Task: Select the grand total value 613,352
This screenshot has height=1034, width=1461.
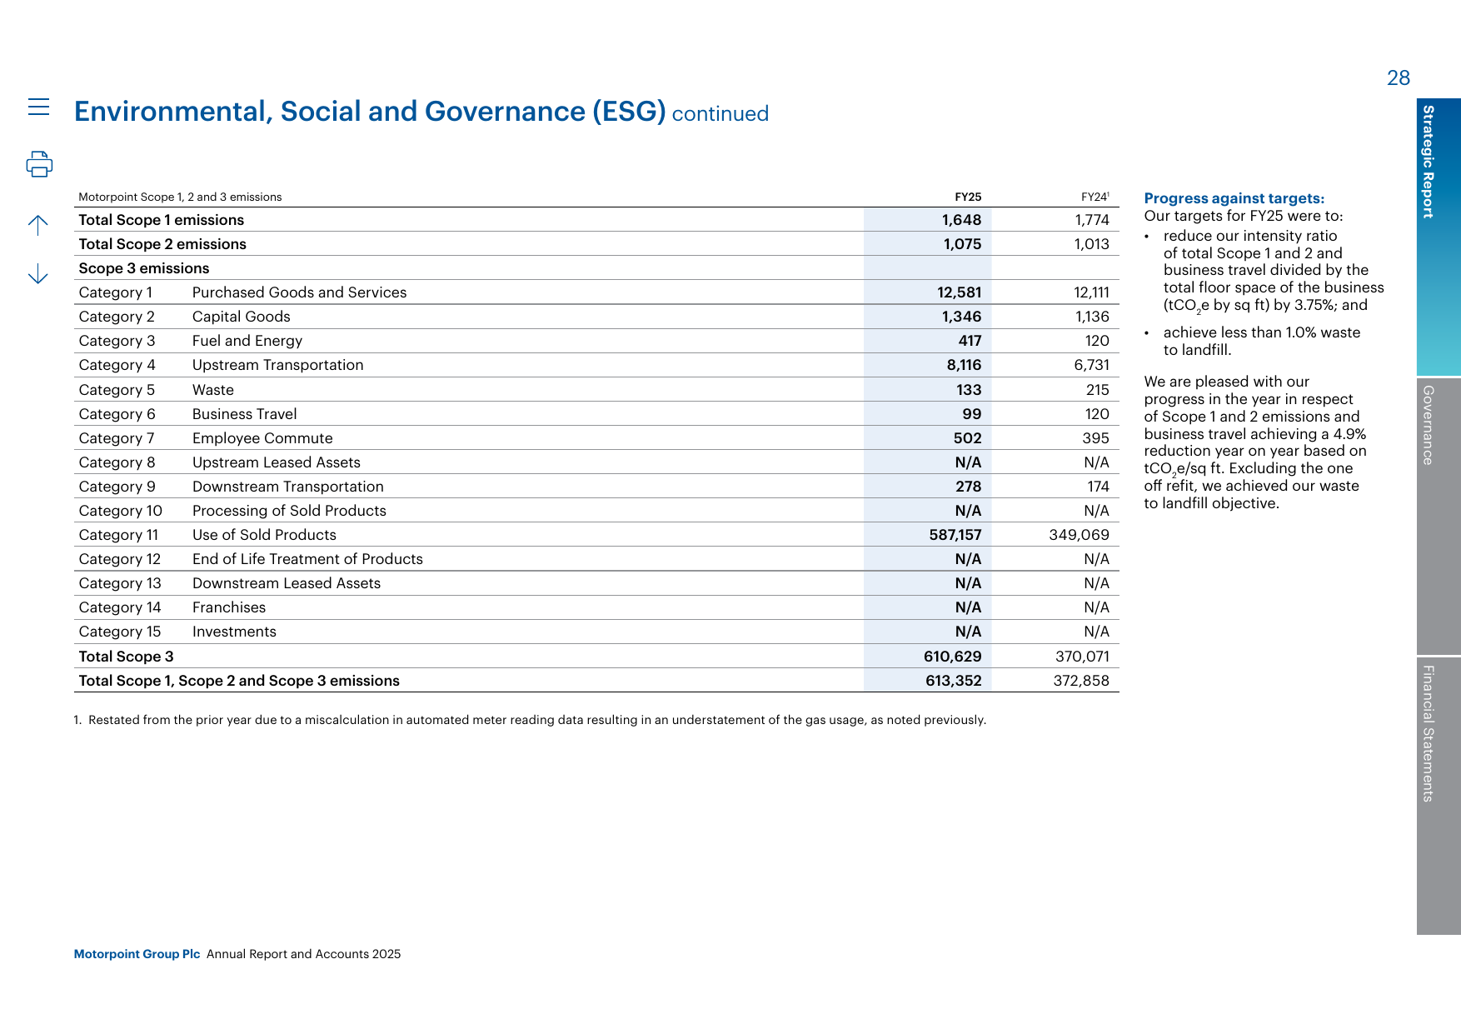Action: point(954,681)
